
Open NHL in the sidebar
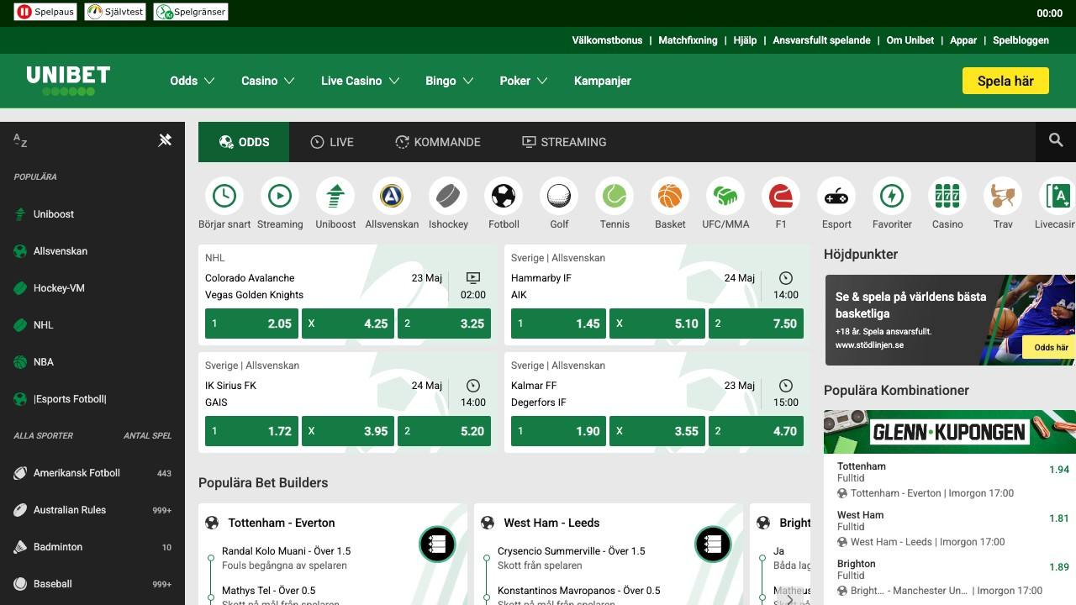[x=92, y=325]
